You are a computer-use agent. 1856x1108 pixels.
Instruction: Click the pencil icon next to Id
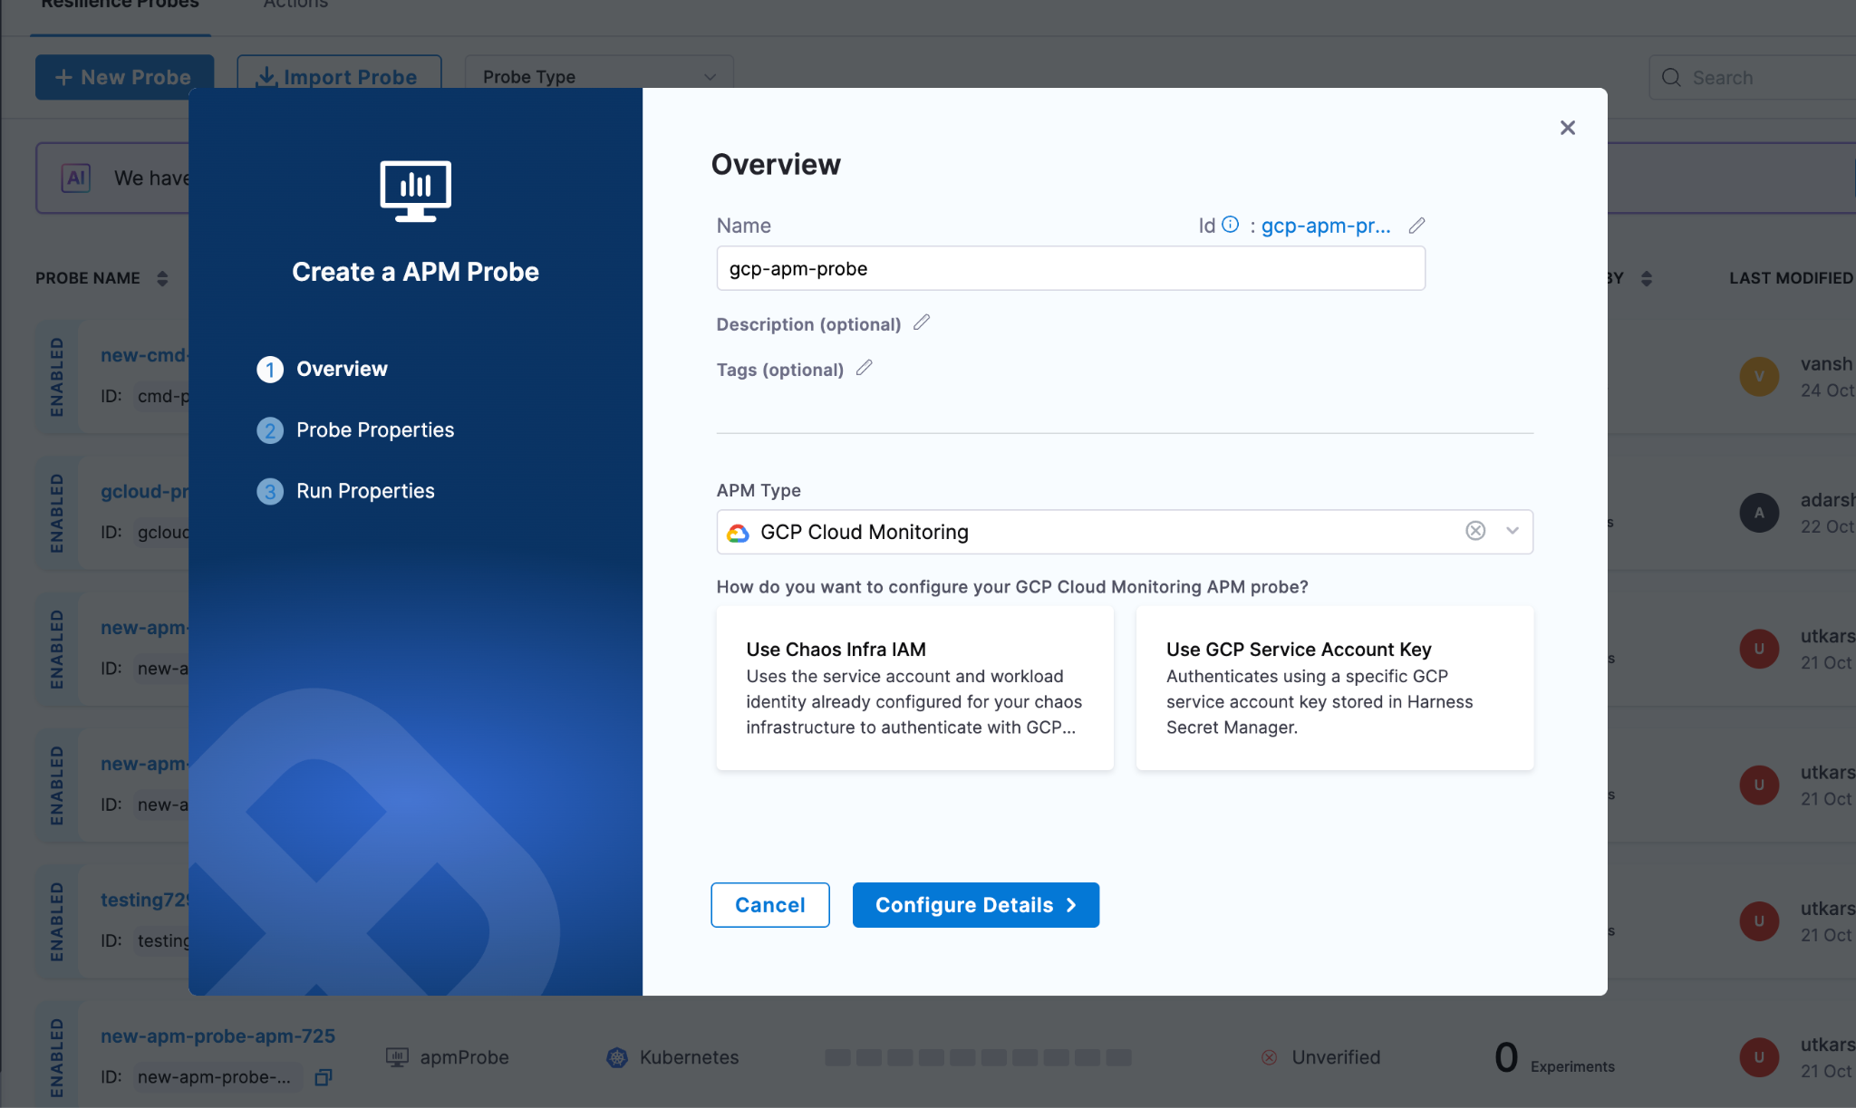(x=1416, y=226)
